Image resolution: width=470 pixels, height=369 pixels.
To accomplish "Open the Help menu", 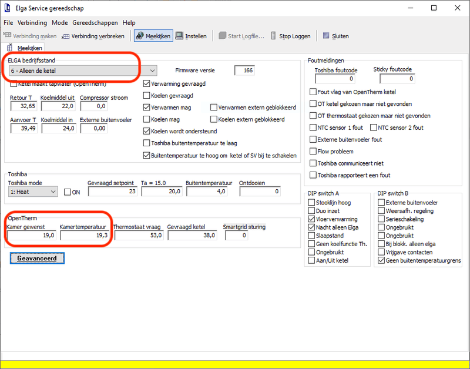I will (129, 22).
